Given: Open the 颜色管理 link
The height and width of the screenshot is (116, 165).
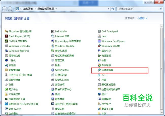Looking at the screenshot, I should point(60,99).
